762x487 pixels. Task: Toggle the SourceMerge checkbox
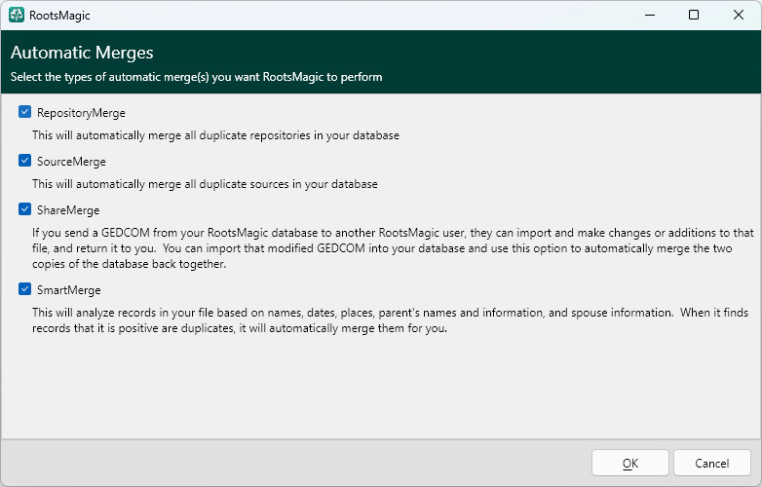point(24,161)
